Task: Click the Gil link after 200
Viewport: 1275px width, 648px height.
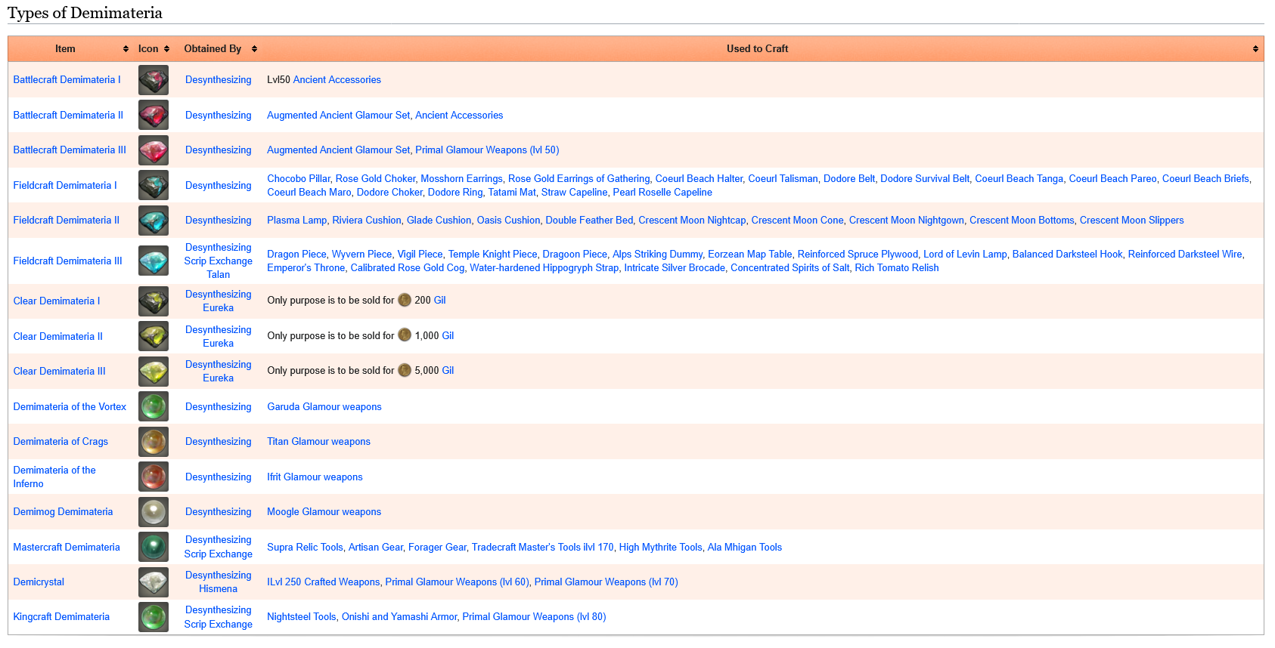Action: click(440, 301)
